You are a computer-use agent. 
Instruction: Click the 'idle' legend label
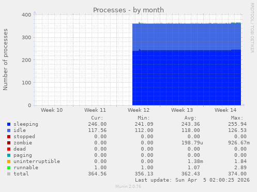[x=20, y=130]
